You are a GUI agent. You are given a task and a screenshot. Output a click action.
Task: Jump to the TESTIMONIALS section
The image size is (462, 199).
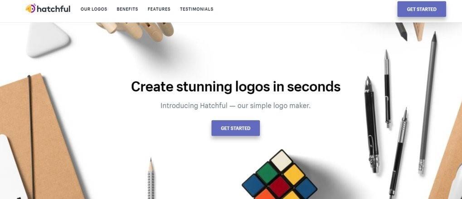point(196,9)
